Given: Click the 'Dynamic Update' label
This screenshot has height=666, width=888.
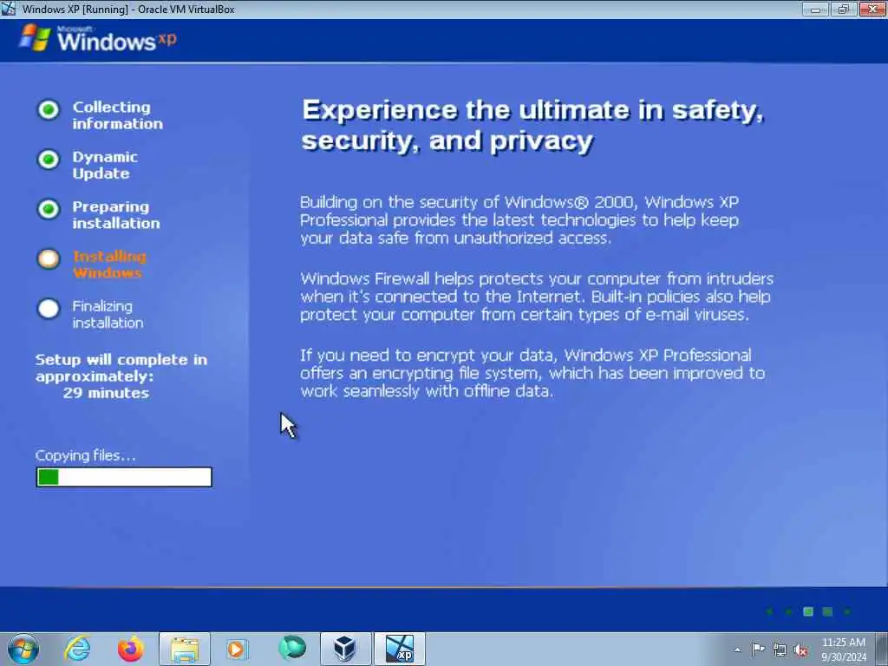Looking at the screenshot, I should point(105,166).
